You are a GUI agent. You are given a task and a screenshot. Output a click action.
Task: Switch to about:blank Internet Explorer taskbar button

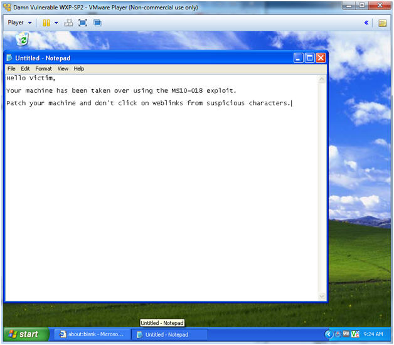(x=92, y=334)
